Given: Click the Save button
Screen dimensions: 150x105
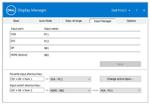Looking at the screenshot, I should click(120, 64).
